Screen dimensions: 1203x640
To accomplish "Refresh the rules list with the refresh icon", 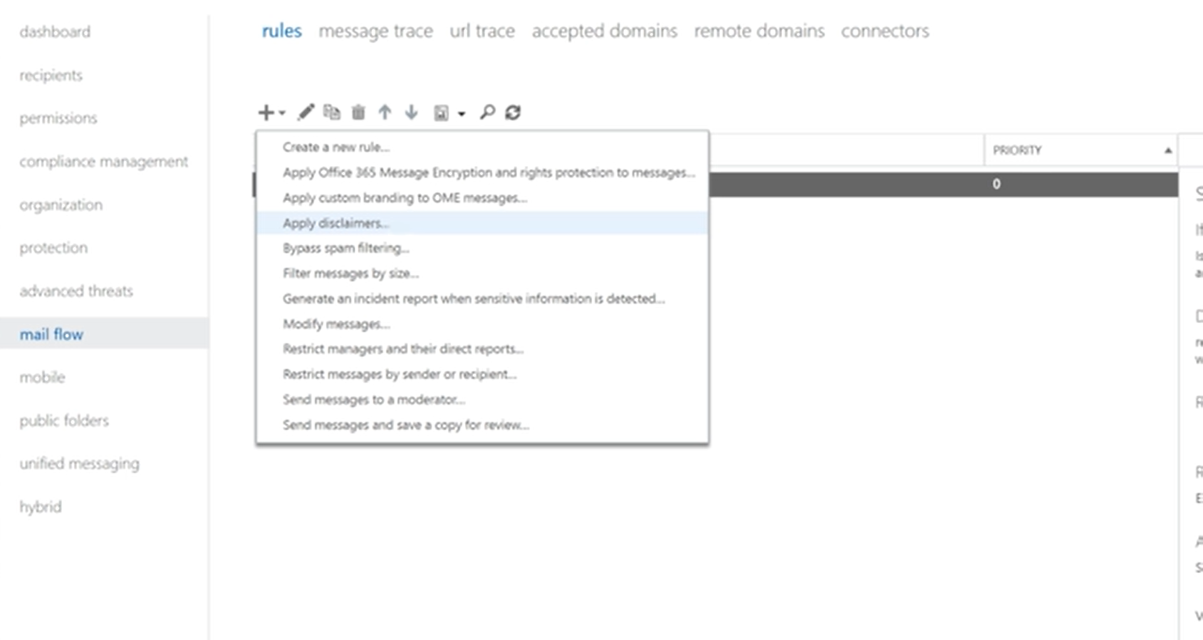I will click(x=513, y=112).
